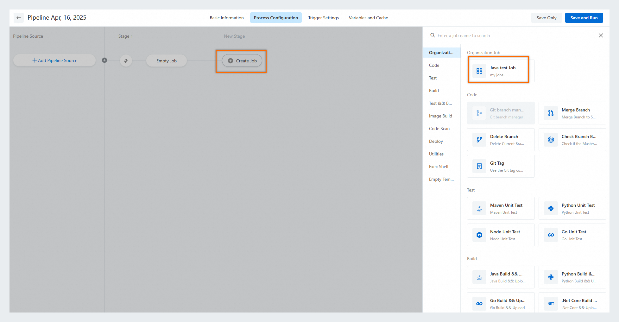Screen dimensions: 619x322
Task: Click the Java test Job grid icon
Action: click(479, 71)
